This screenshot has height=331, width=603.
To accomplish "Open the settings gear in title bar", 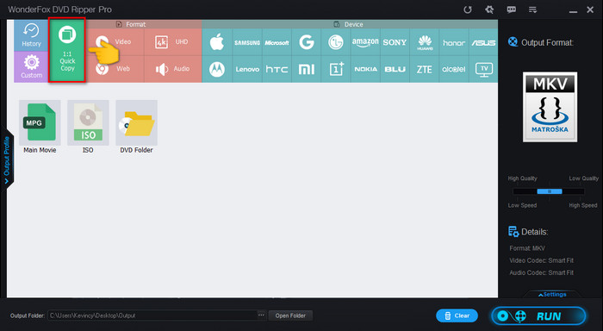I will coord(489,9).
